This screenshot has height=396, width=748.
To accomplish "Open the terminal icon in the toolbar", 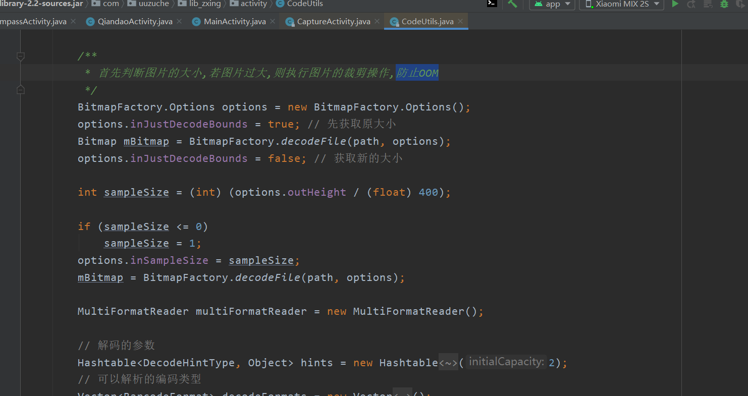I will click(x=492, y=4).
